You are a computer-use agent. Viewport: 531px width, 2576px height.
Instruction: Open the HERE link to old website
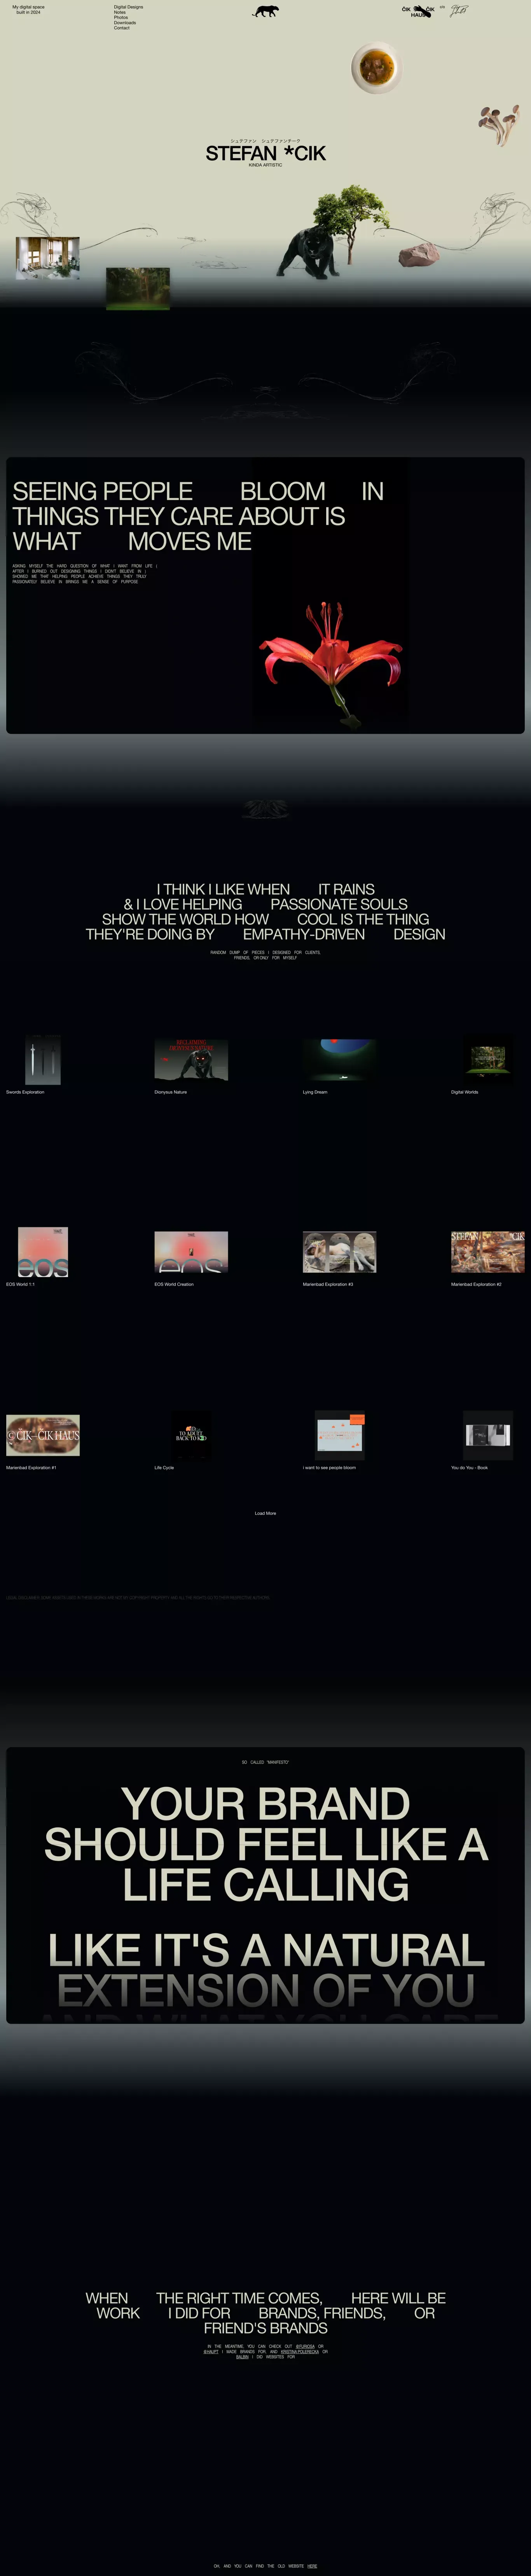pos(312,2566)
